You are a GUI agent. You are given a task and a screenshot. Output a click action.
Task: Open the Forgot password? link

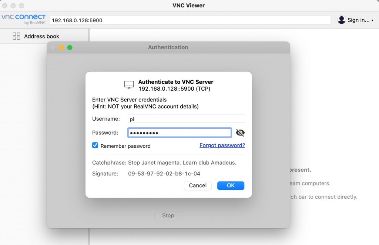pyautogui.click(x=222, y=145)
